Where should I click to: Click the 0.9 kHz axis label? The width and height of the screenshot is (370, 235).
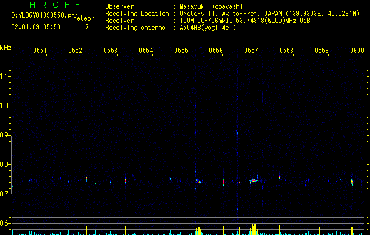[5, 135]
